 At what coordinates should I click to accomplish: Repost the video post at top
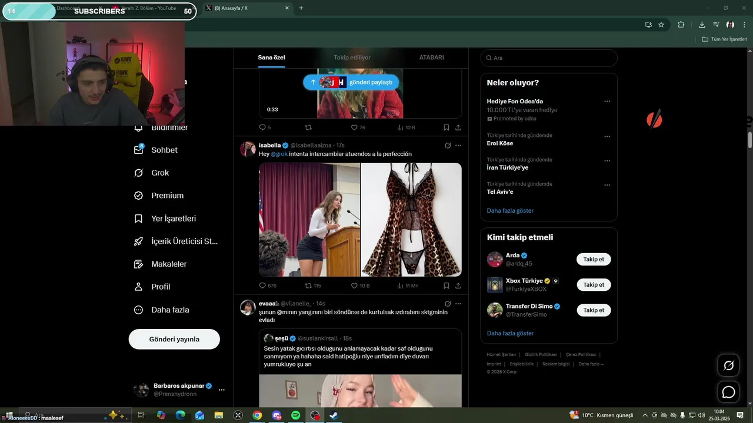308,127
